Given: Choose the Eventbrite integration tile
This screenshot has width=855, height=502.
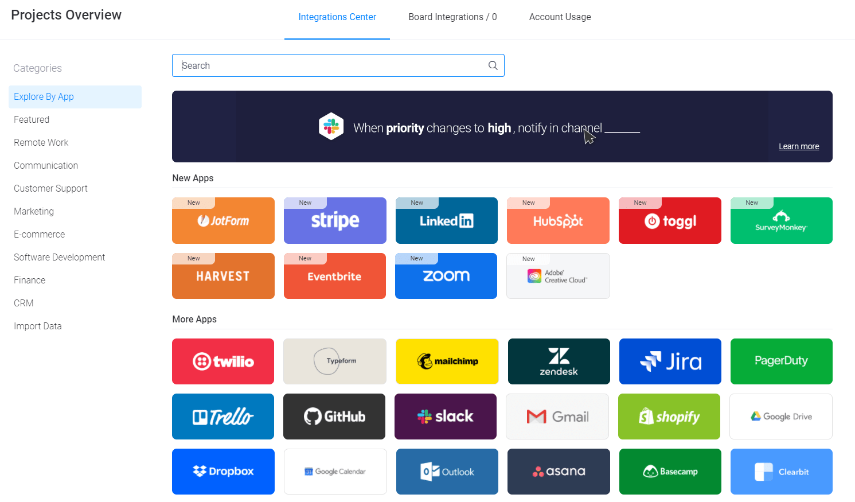Looking at the screenshot, I should coord(335,276).
